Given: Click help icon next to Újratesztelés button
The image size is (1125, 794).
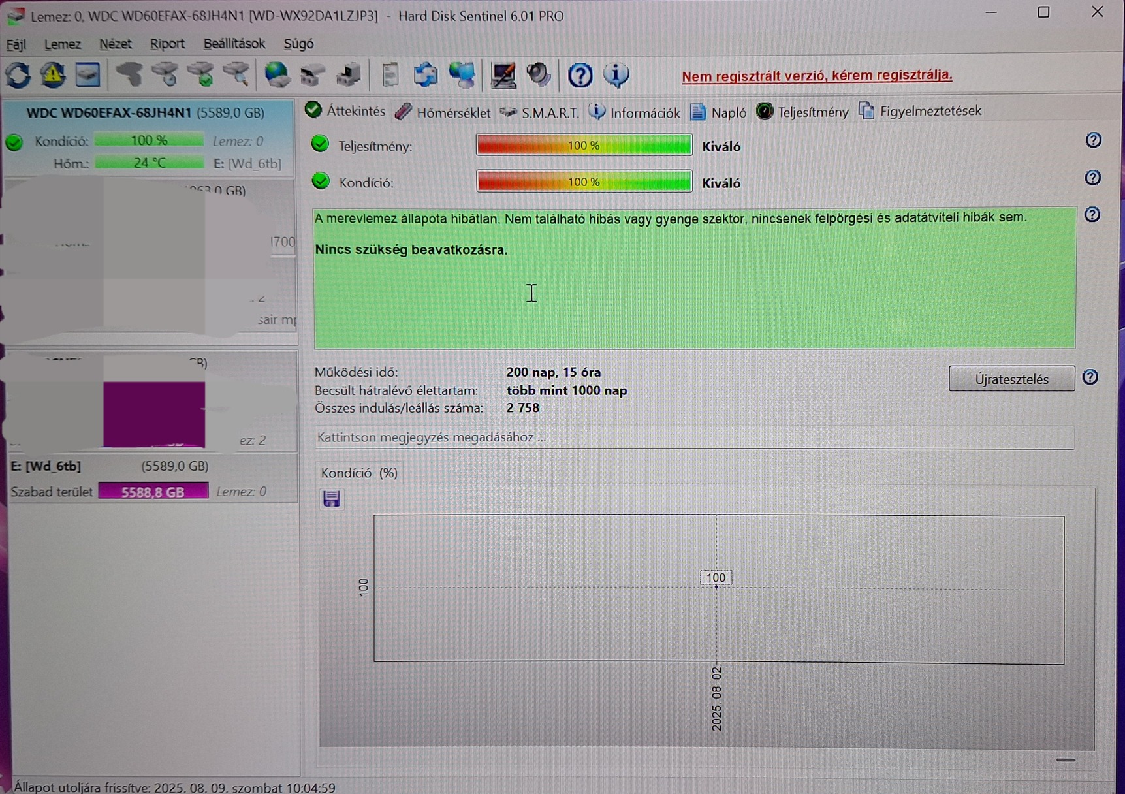Looking at the screenshot, I should click(x=1090, y=377).
